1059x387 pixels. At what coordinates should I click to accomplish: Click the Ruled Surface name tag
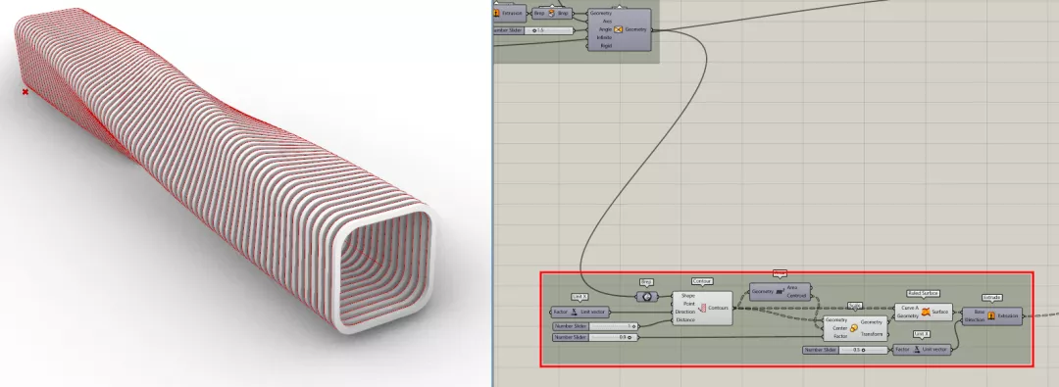click(x=924, y=293)
